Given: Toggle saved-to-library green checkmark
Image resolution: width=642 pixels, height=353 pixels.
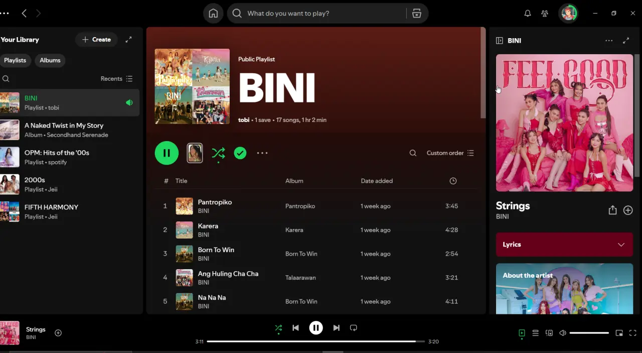Looking at the screenshot, I should tap(240, 153).
